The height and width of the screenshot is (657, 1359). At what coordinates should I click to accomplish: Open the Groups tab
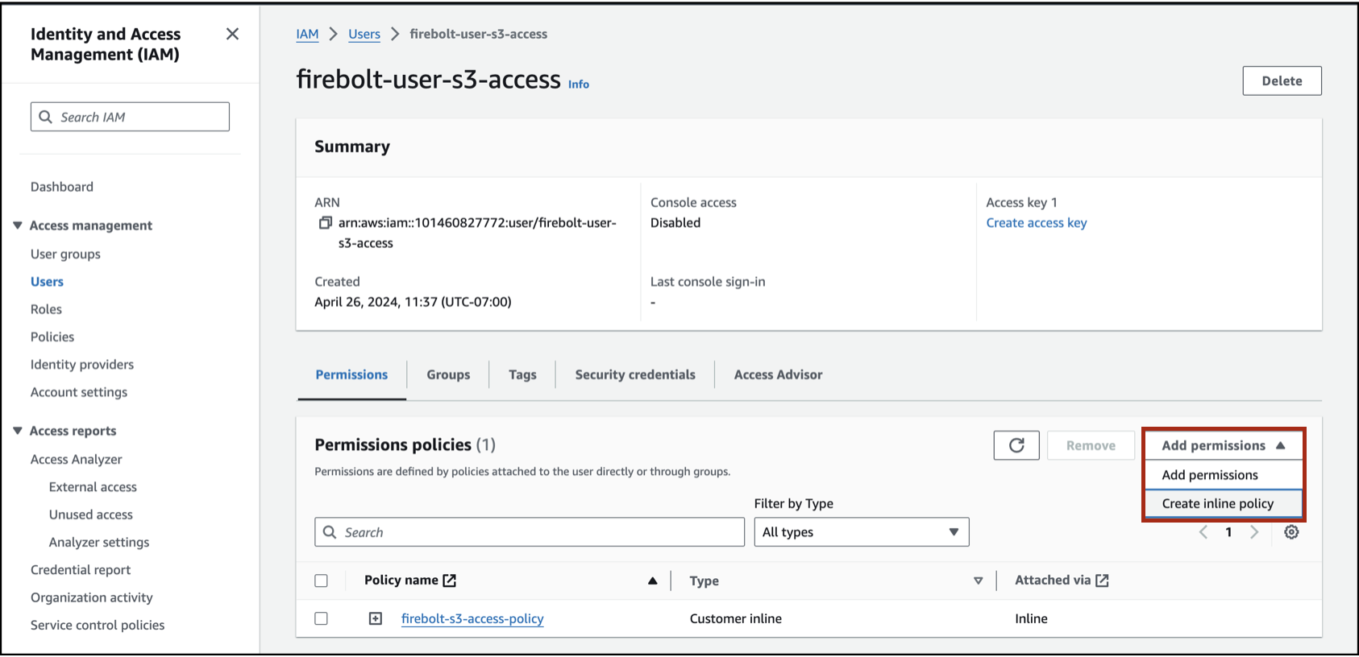tap(448, 374)
